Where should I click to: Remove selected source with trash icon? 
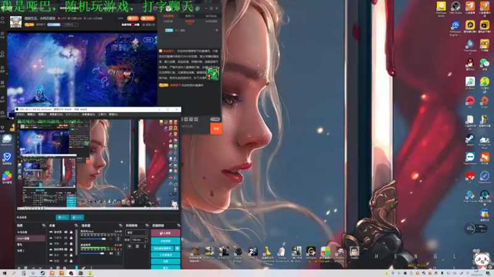[58, 268]
